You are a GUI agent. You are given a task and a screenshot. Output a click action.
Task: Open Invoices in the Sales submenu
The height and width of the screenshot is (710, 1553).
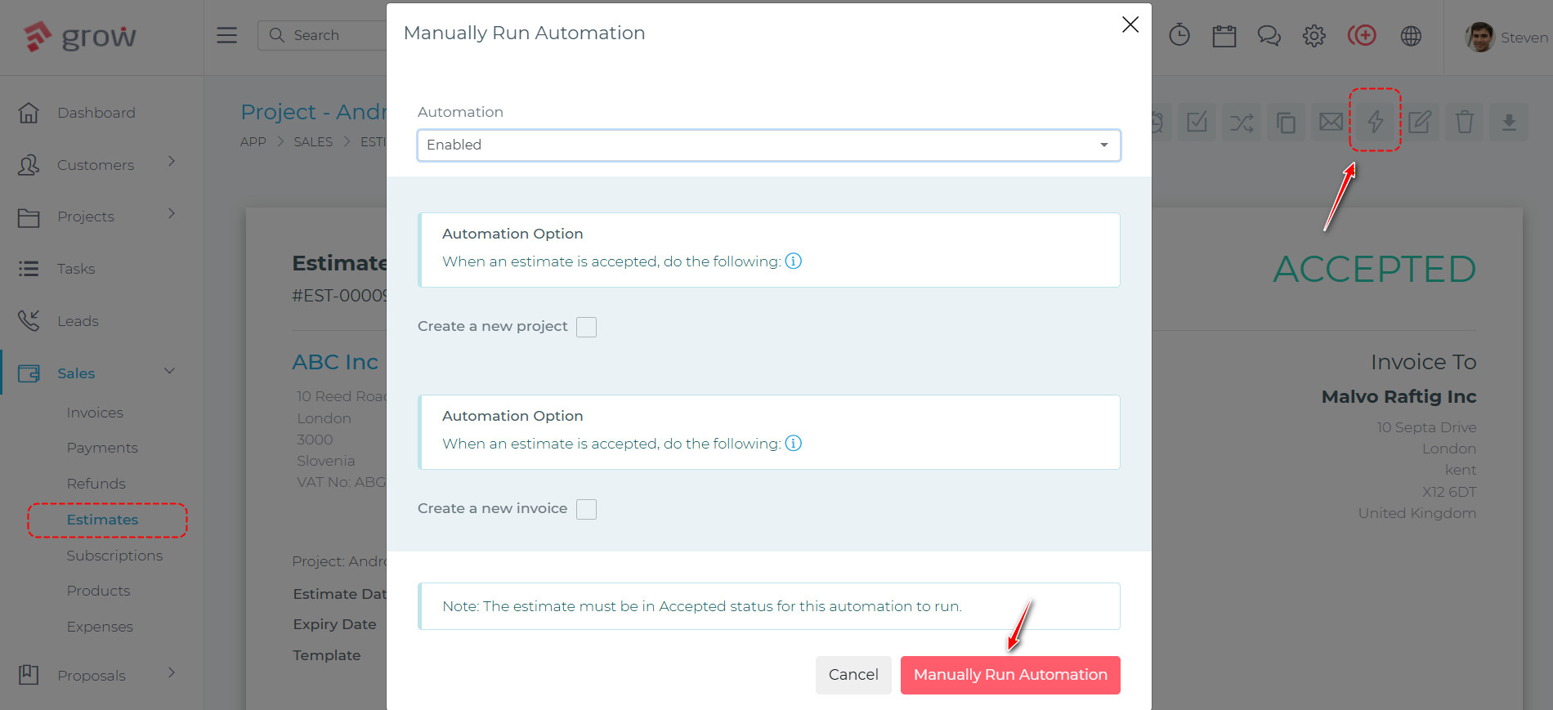[95, 413]
